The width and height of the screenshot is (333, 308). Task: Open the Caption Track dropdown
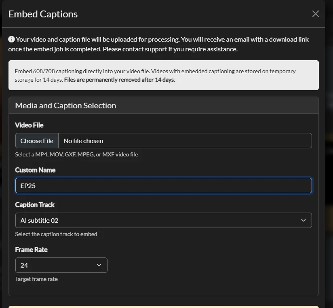click(x=164, y=220)
